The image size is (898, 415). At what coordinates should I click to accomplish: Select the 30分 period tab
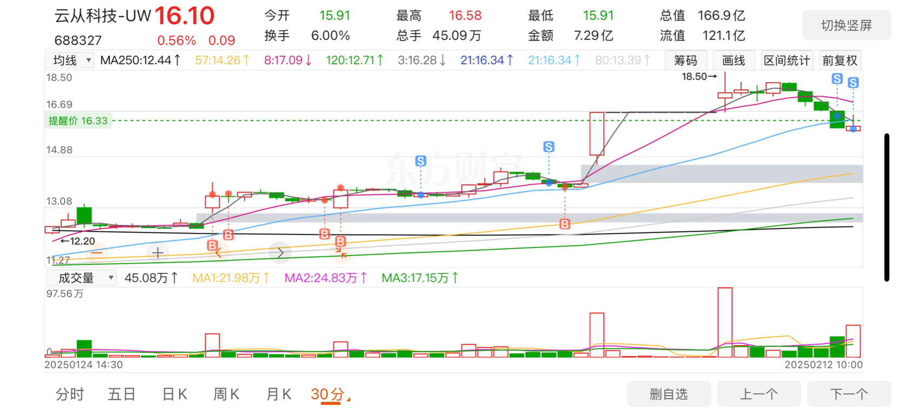[327, 394]
